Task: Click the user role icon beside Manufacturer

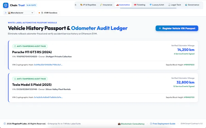Action: coord(6,13)
